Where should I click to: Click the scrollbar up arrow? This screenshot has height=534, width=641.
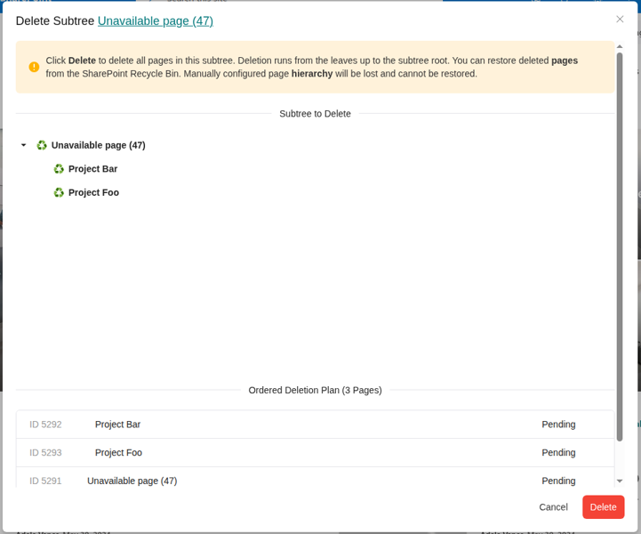[x=620, y=45]
